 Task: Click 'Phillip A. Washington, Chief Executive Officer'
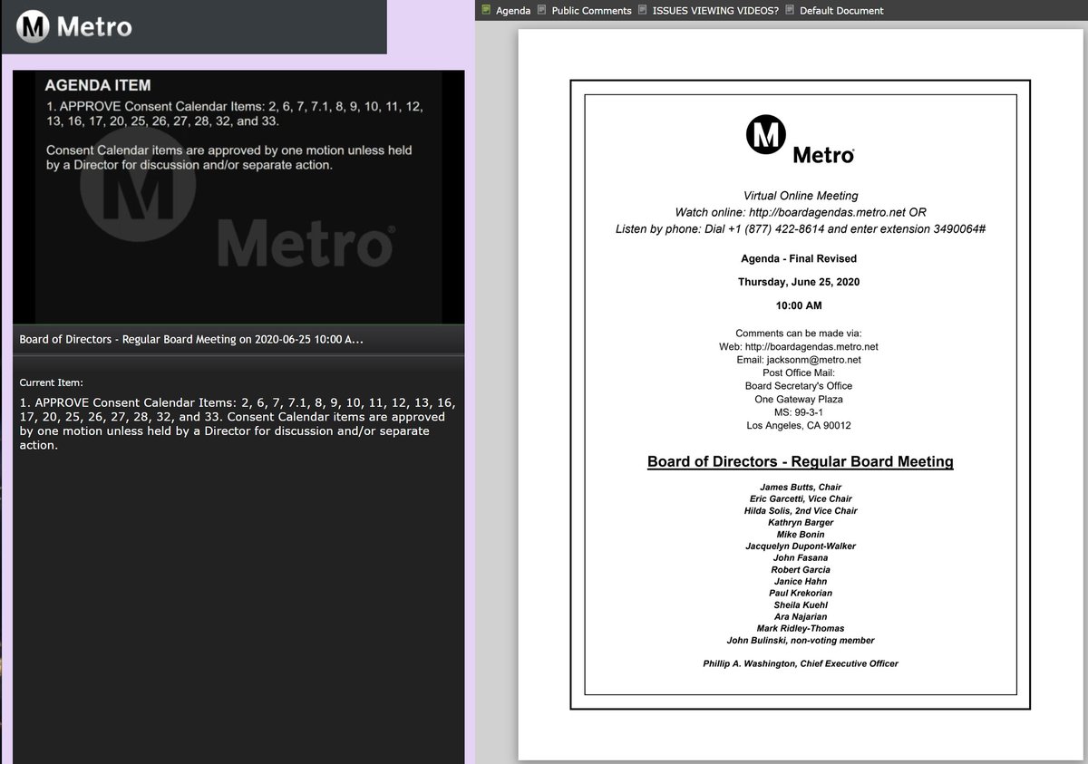(x=801, y=663)
